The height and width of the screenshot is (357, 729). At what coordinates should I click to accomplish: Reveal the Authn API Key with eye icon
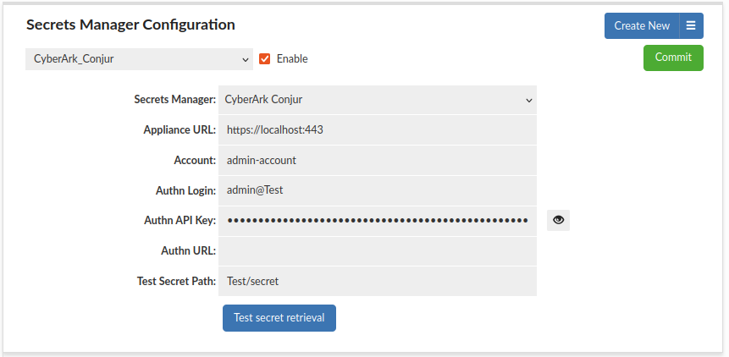tap(558, 221)
